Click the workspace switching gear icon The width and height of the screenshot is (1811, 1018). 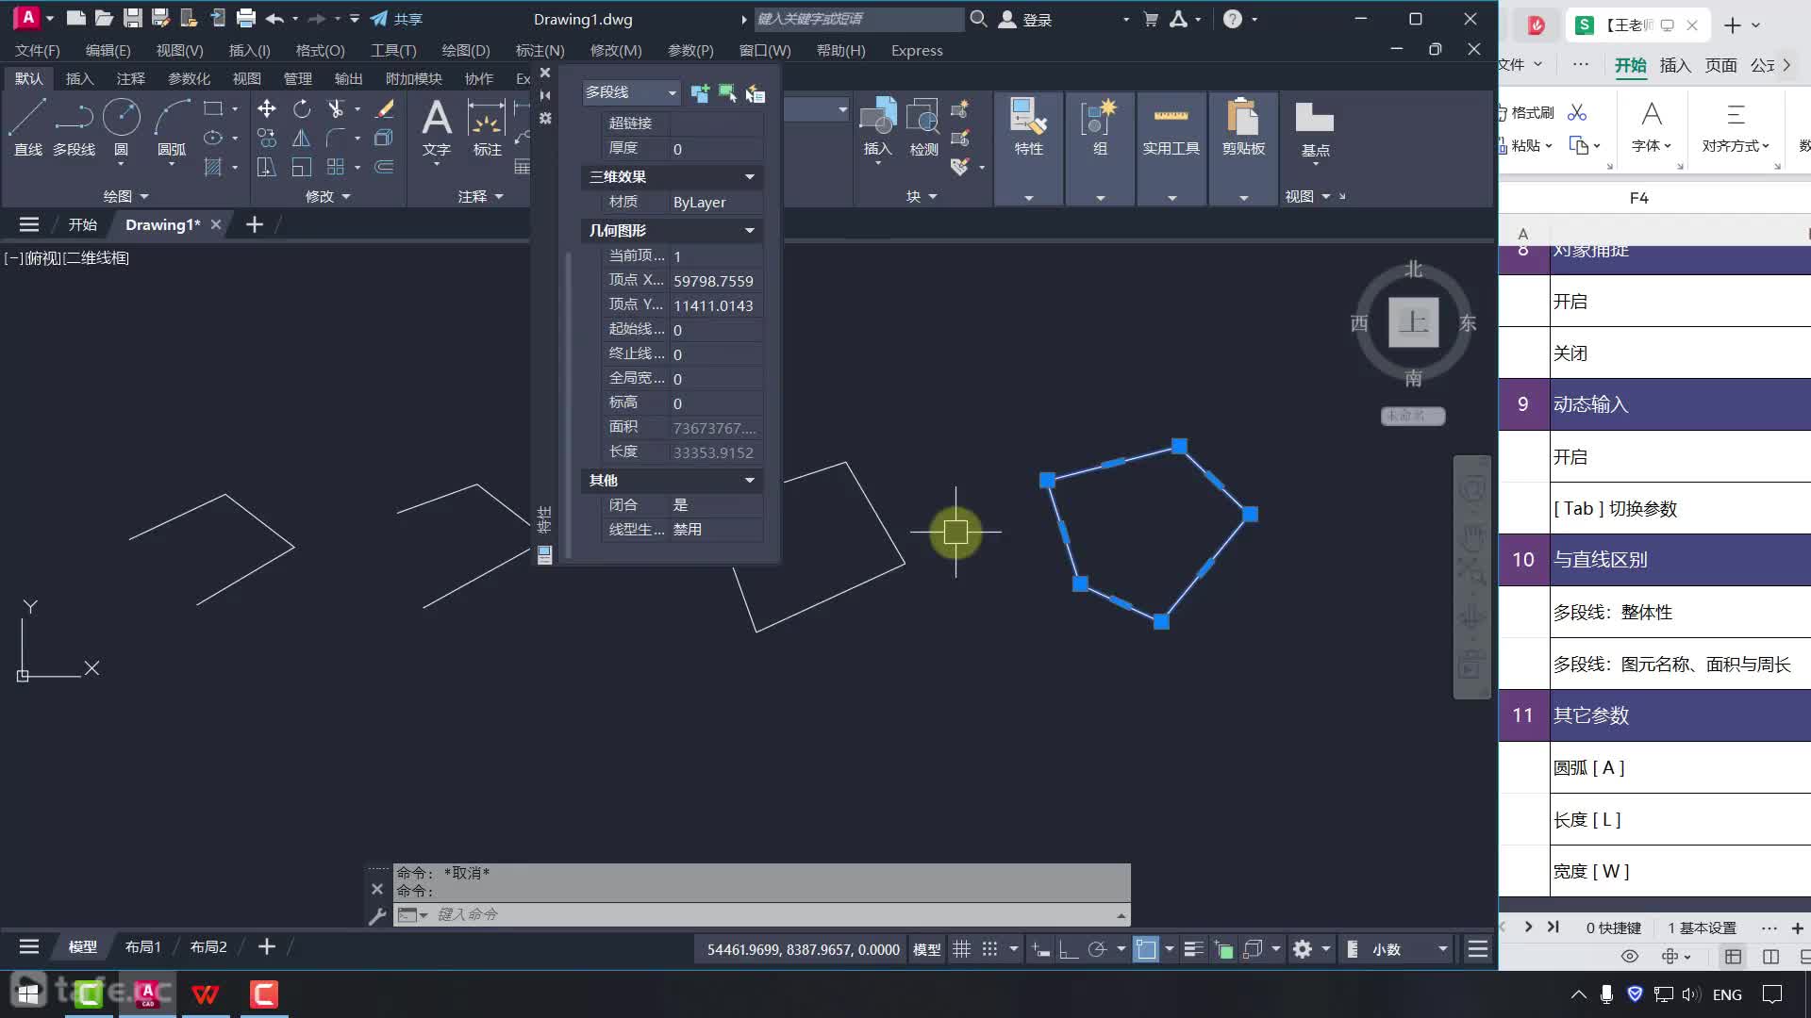(x=1303, y=949)
